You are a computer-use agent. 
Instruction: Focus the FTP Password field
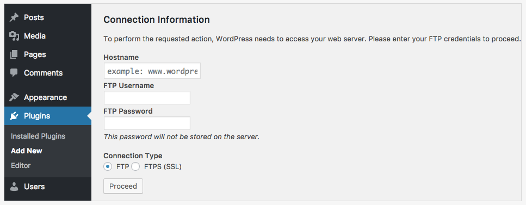(147, 123)
